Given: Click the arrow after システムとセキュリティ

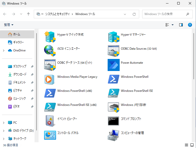Looking at the screenshot, I should (x=72, y=14).
